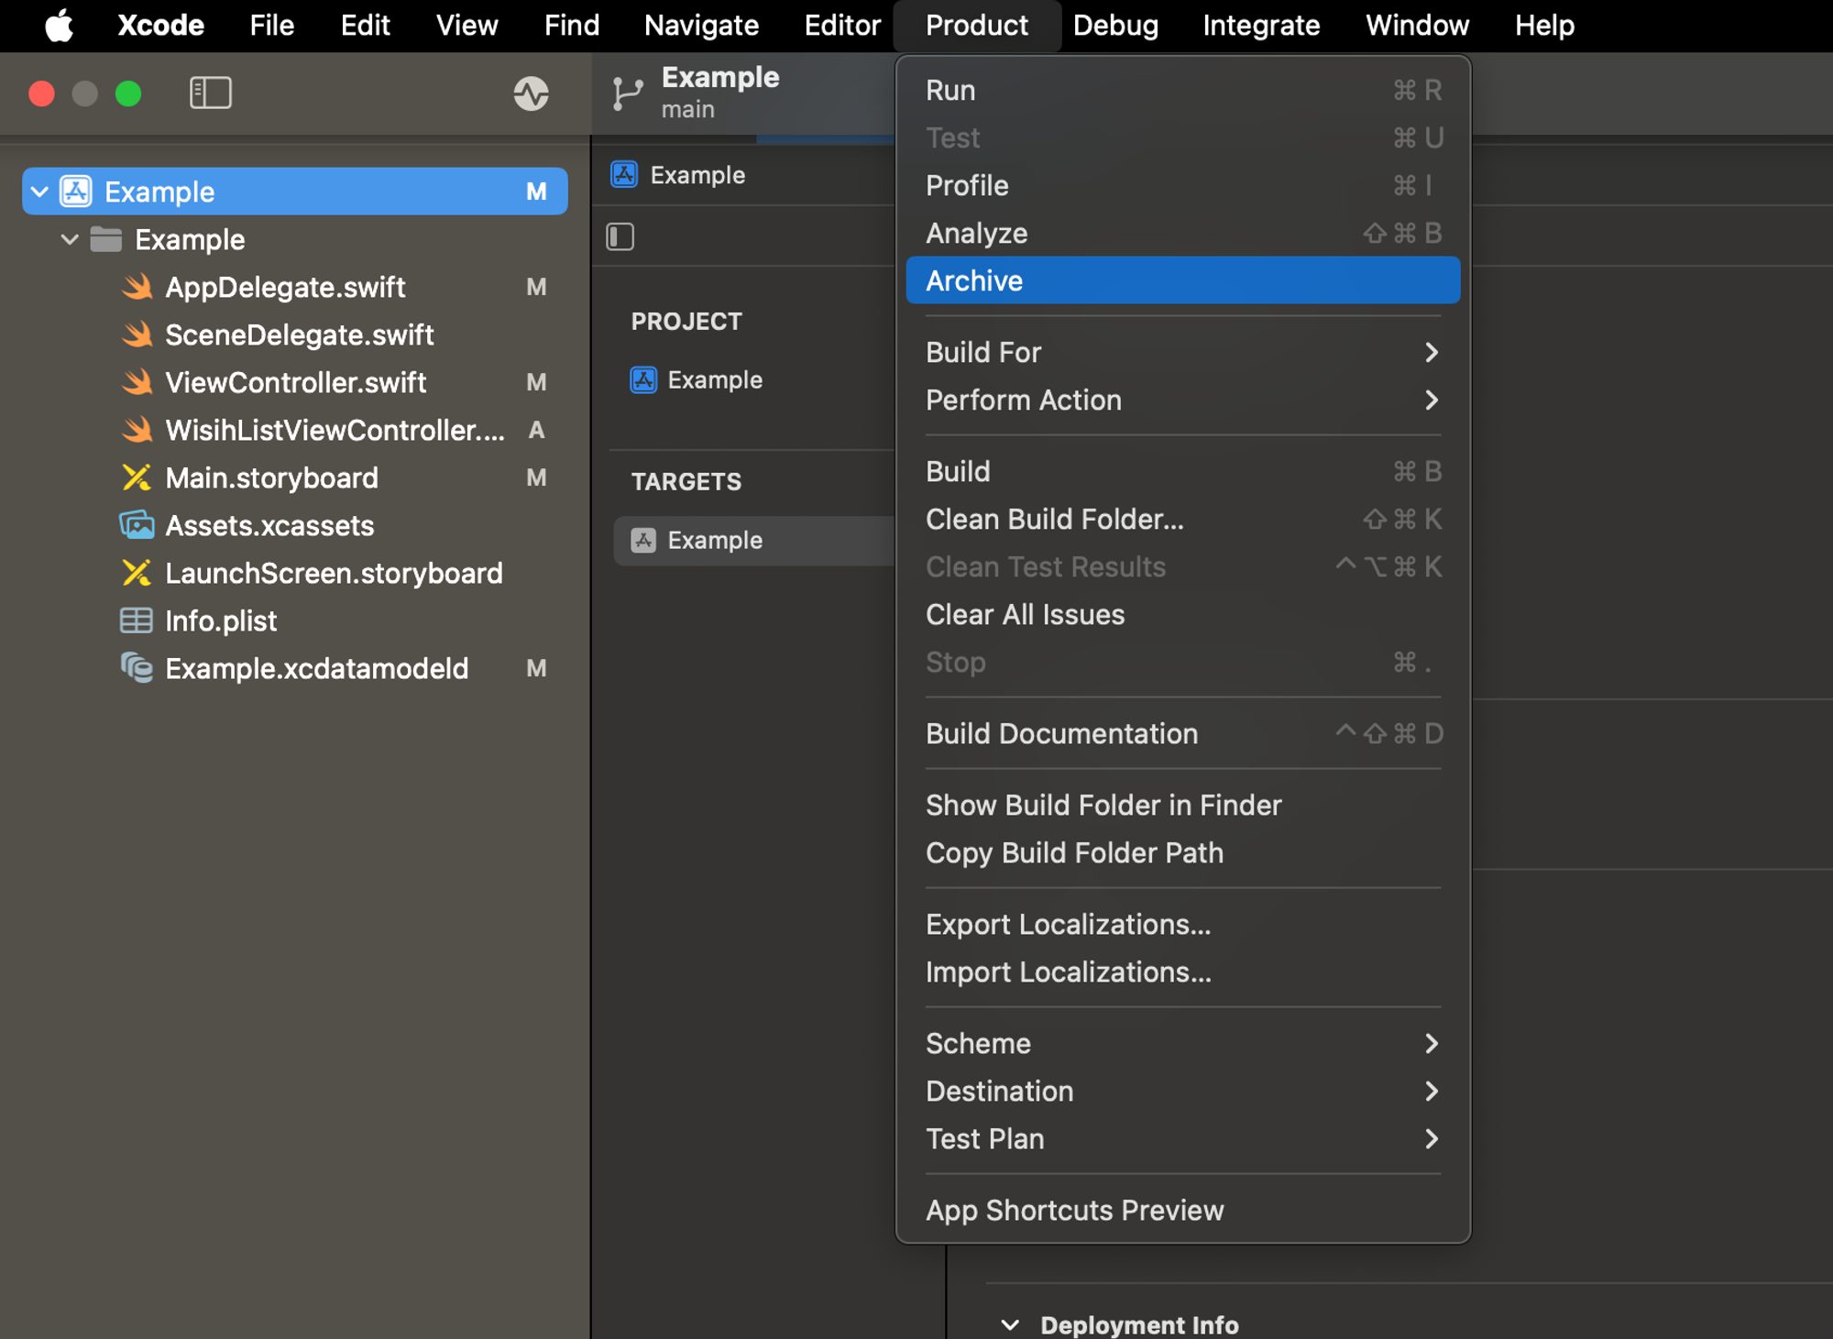
Task: Collapse the Example project root chevron
Action: (x=39, y=192)
